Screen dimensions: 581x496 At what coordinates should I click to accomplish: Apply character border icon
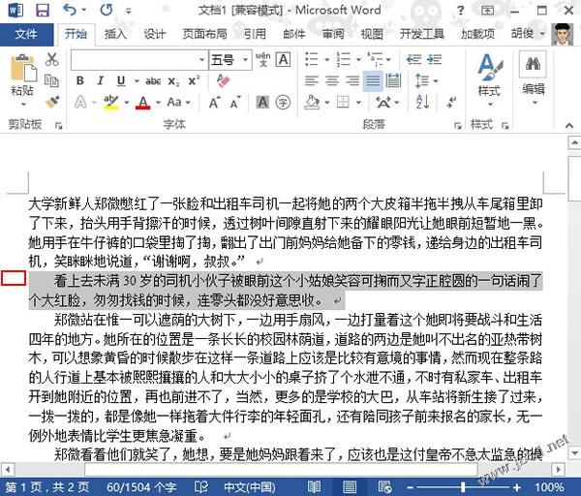pyautogui.click(x=284, y=59)
